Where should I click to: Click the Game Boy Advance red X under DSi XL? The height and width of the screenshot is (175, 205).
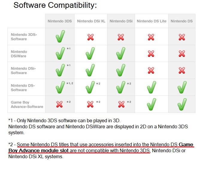tap(90, 104)
